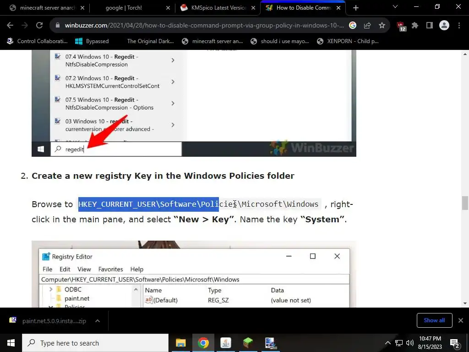Image resolution: width=469 pixels, height=352 pixels.
Task: Expand the paint.net download options chevron
Action: (98, 321)
